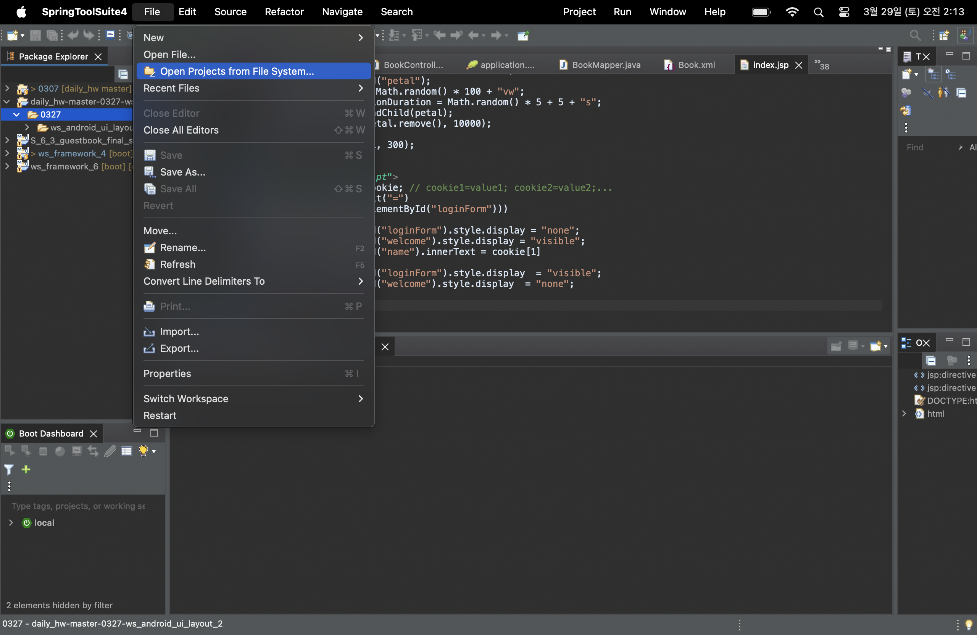This screenshot has width=977, height=635.
Task: Expand the 0307 daily_hw master project
Action: point(6,88)
